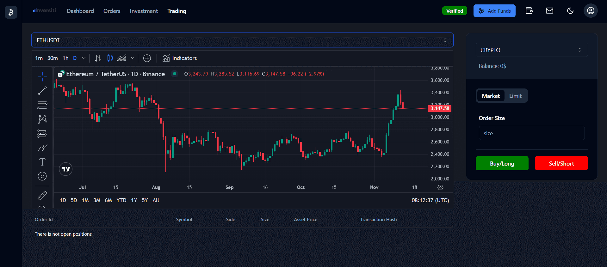Select the ruler measure tool
Viewport: 607px width, 267px height.
tap(42, 196)
